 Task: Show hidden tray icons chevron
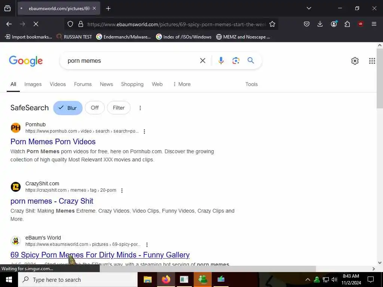308,280
